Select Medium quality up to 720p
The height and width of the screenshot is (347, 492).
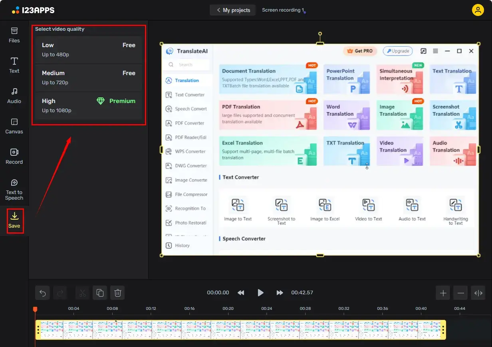[x=89, y=77]
